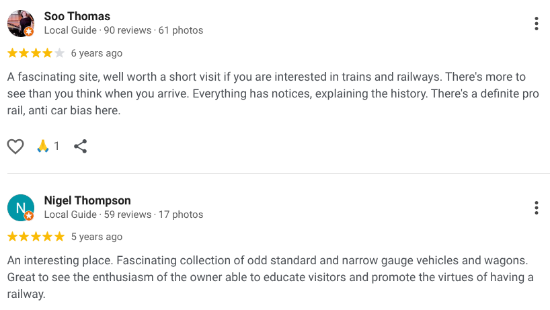Click "Local Guide · 59 reviews · 17 photos"

(124, 215)
